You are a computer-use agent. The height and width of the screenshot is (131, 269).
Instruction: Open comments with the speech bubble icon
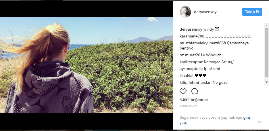(x=195, y=91)
